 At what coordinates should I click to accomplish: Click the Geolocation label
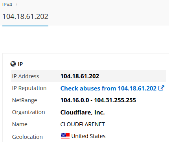coord(28,137)
